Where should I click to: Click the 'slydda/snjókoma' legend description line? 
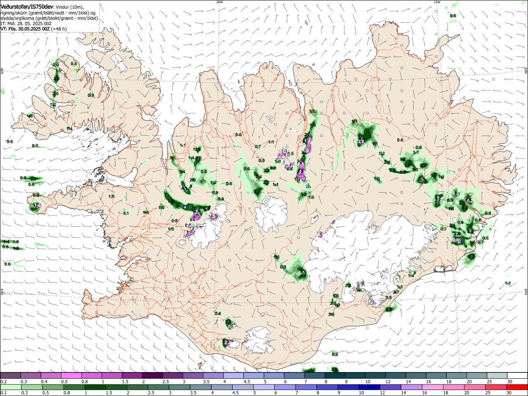pos(49,18)
